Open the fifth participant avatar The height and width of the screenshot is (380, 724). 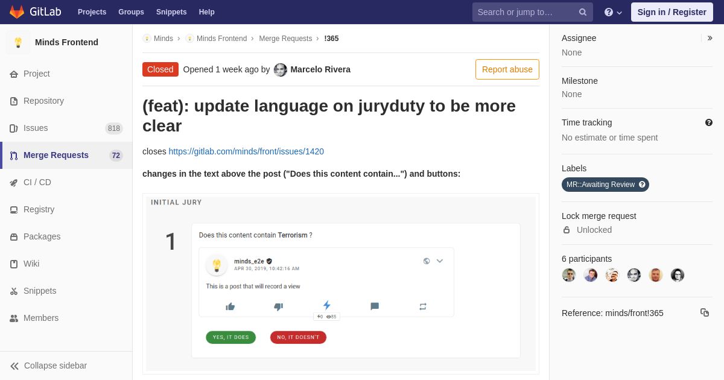(x=656, y=275)
